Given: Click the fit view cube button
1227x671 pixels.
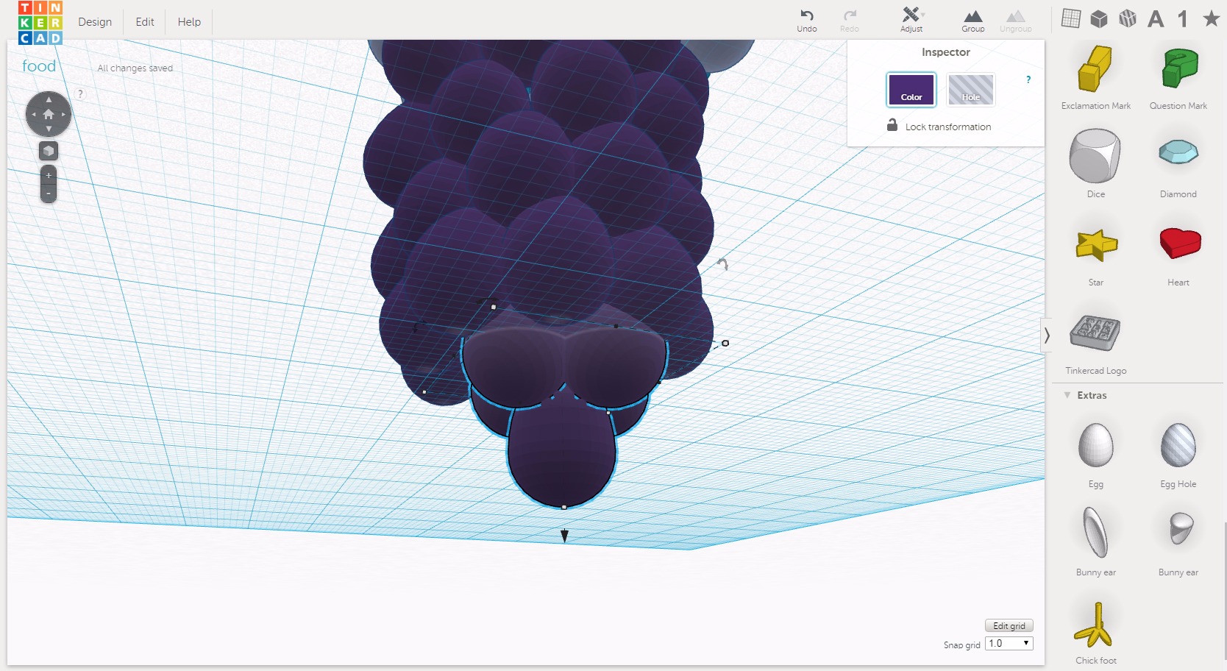Looking at the screenshot, I should [49, 151].
